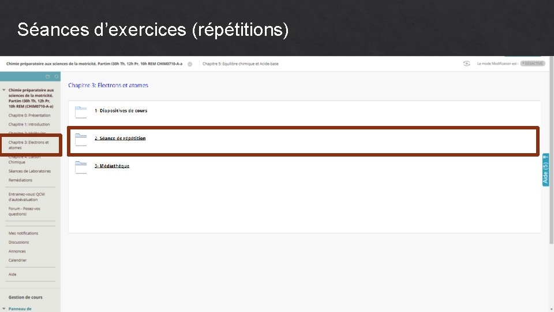This screenshot has width=554, height=312.
Task: Toggle the Modification mode DÉSACTIVÉ switch
Action: [532, 64]
